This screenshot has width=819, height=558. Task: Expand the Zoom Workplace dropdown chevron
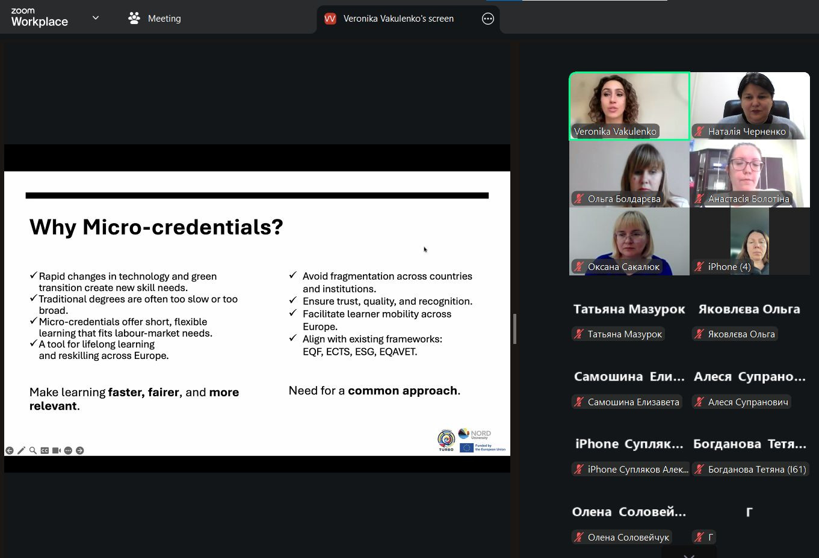pyautogui.click(x=96, y=18)
